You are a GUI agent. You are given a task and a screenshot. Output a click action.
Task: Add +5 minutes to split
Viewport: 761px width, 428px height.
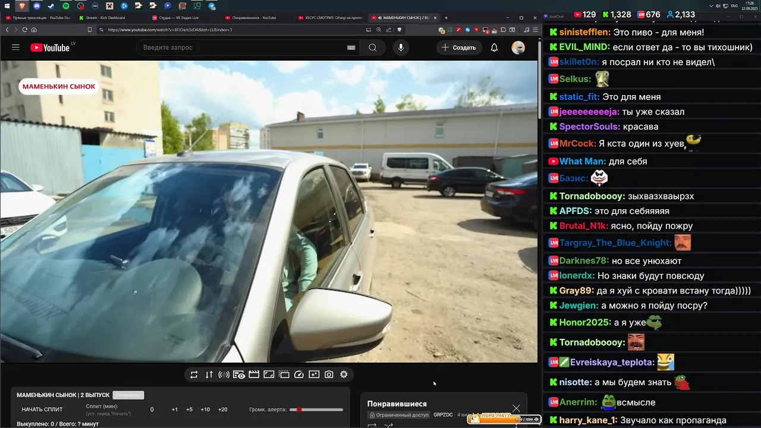coord(189,410)
